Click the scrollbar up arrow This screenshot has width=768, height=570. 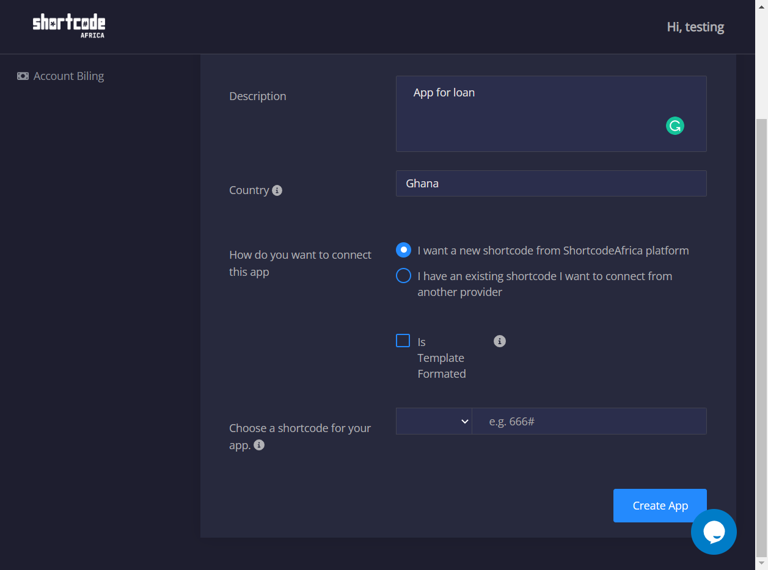pyautogui.click(x=761, y=5)
